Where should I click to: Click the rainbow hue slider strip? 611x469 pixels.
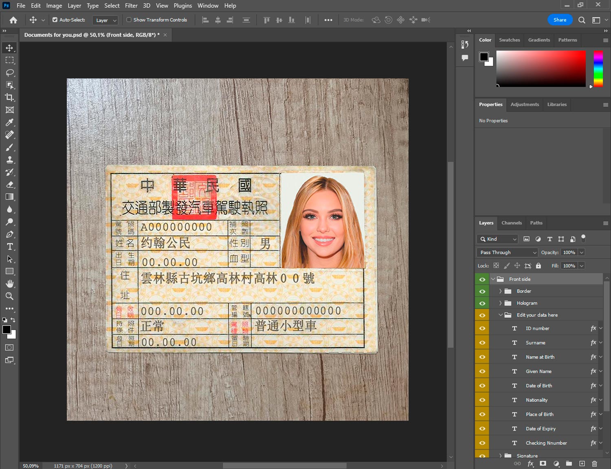(x=598, y=68)
